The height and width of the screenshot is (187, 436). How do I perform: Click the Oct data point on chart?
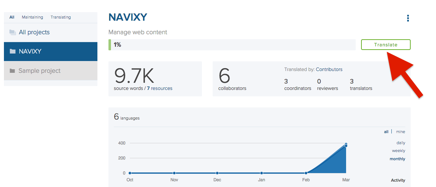pos(130,173)
